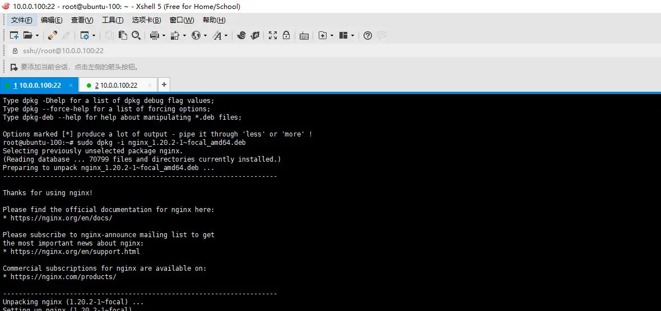
Task: Click the grayed Disconnect plug icon
Action: click(66, 35)
